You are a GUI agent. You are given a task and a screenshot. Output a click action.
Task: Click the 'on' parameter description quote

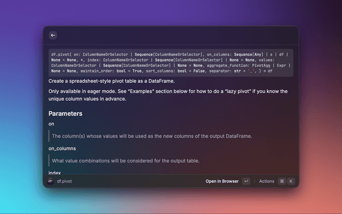152,136
